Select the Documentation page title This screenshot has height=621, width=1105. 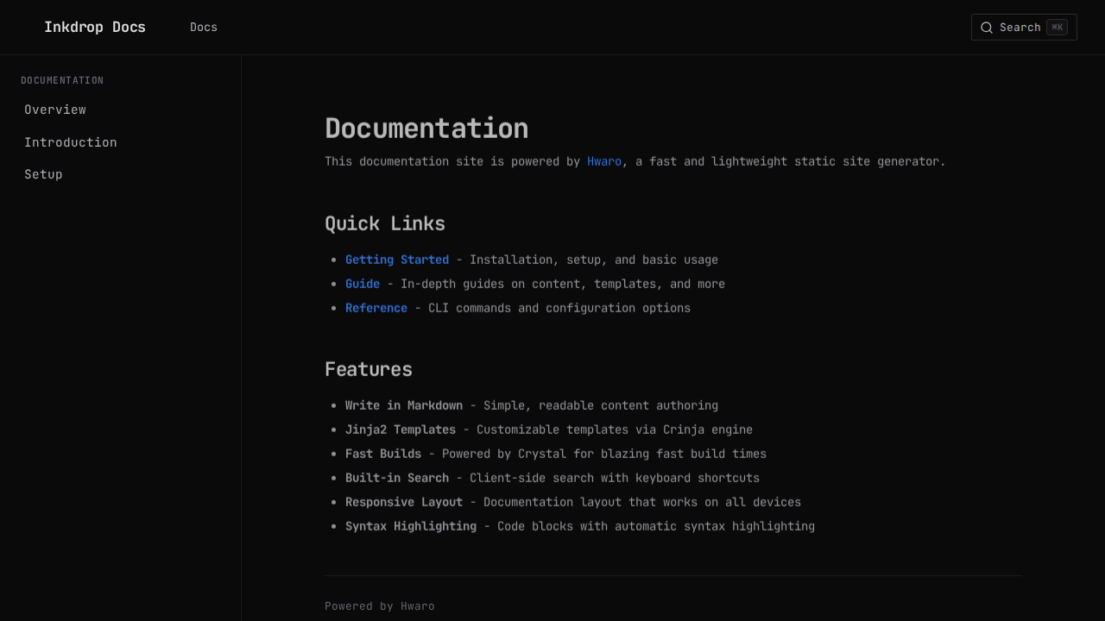[x=426, y=128]
